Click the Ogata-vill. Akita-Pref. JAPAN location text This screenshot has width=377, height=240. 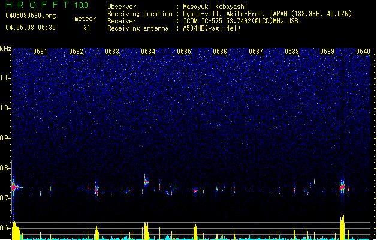click(267, 14)
